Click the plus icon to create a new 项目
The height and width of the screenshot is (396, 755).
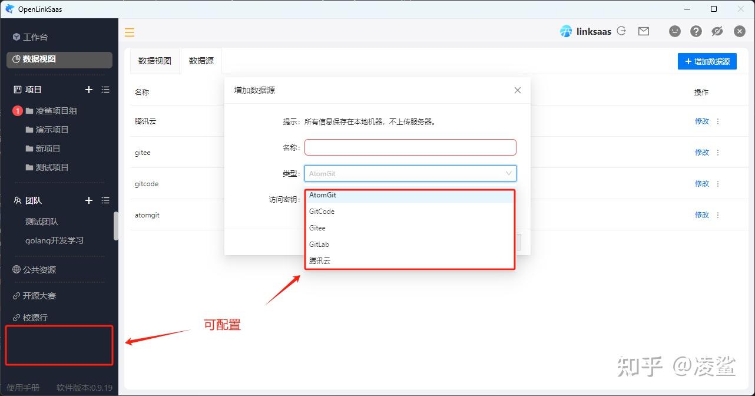89,90
